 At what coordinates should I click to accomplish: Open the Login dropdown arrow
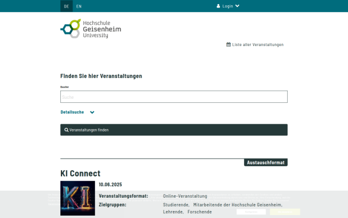tap(237, 6)
